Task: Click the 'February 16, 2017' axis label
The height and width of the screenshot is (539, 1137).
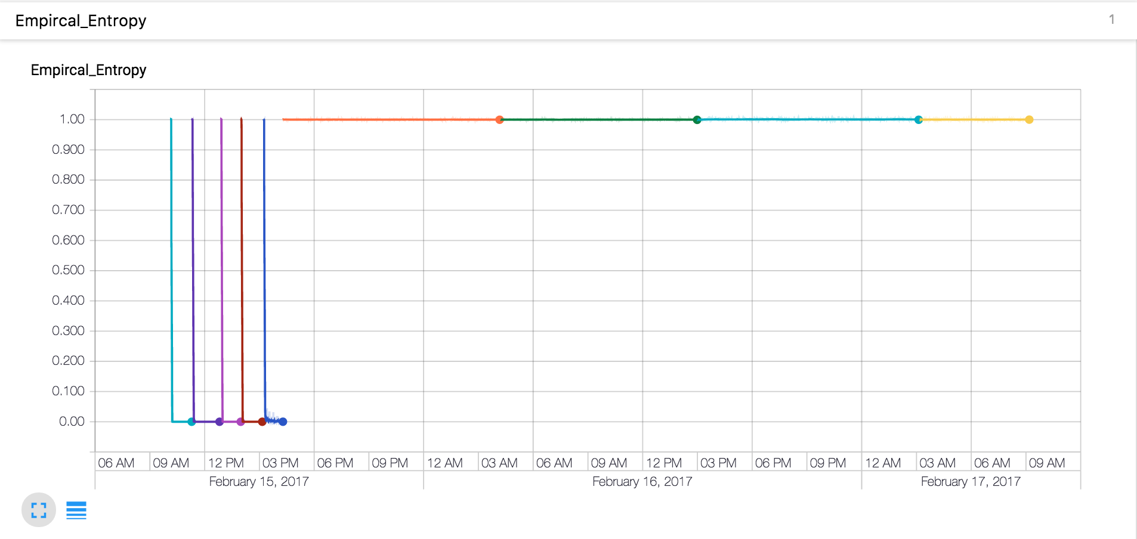Action: 642,481
